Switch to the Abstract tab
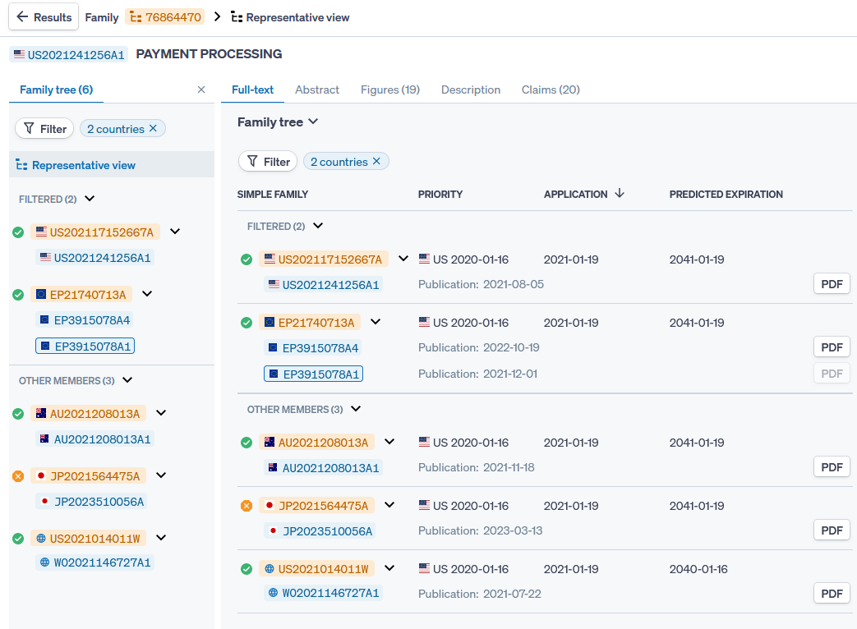 click(317, 90)
